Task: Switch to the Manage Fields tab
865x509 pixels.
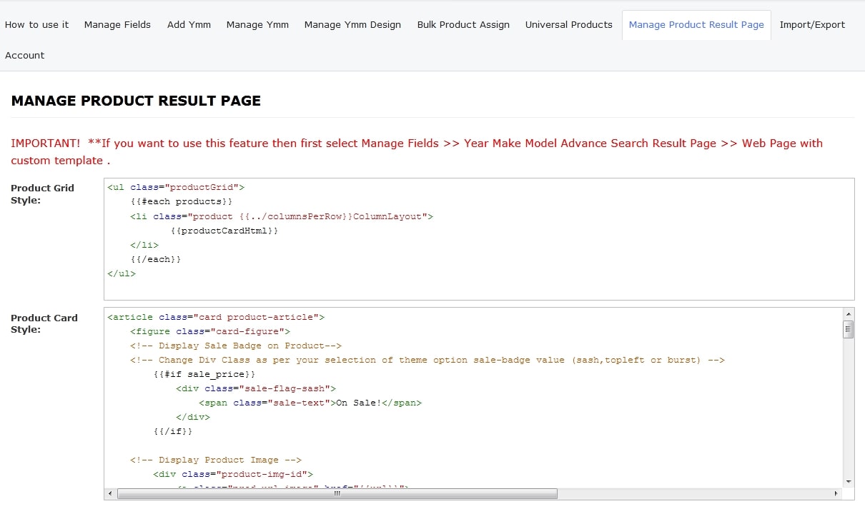Action: 117,24
